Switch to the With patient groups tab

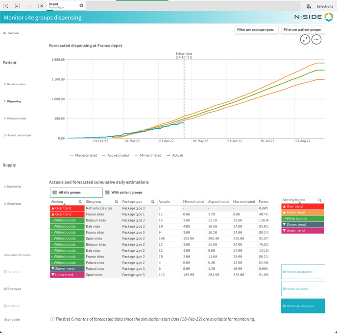pyautogui.click(x=124, y=192)
